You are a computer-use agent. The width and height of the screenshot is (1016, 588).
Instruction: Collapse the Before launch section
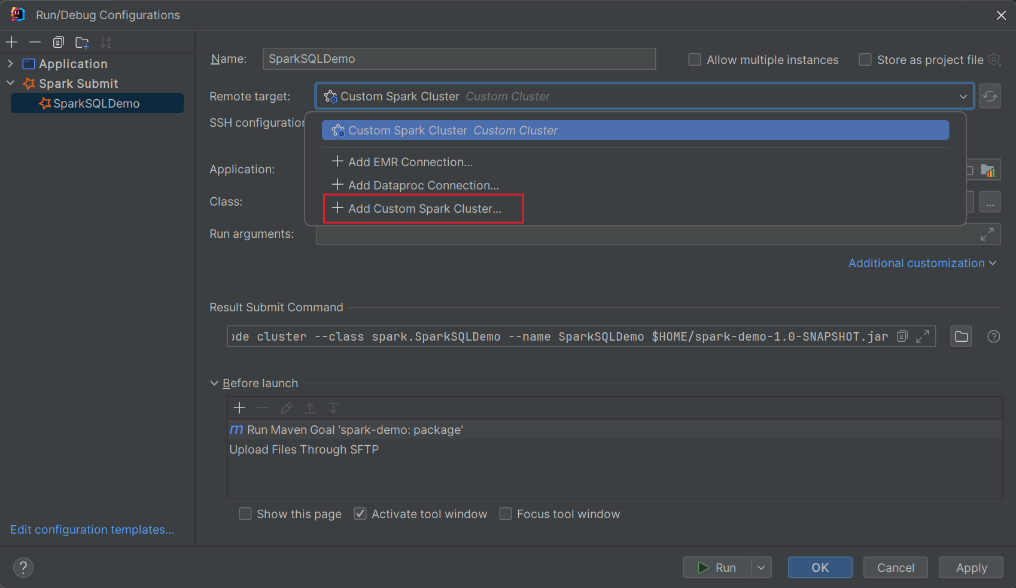[x=214, y=383]
